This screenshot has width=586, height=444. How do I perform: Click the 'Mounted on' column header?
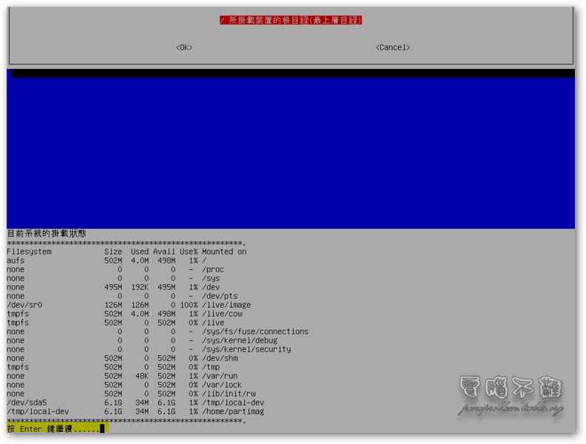[x=224, y=252]
